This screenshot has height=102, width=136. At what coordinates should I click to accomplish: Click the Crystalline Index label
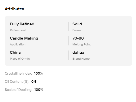click(18, 74)
